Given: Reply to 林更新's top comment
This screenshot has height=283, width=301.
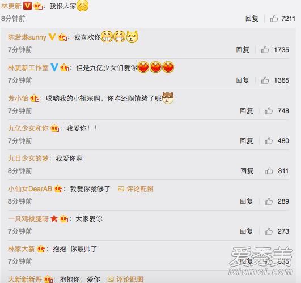Looking at the screenshot, I should 252,19.
